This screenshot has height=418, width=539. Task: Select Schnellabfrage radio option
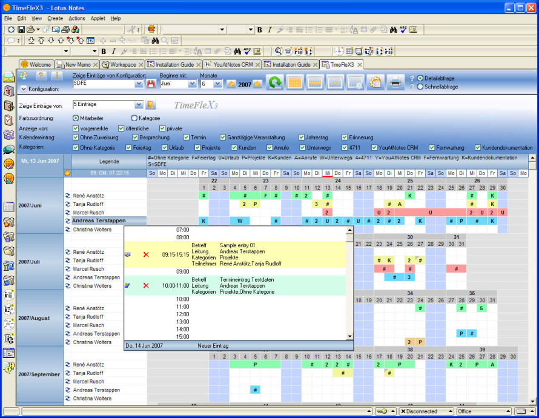(x=420, y=87)
